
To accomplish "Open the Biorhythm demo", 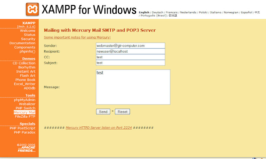I will 27,68.
